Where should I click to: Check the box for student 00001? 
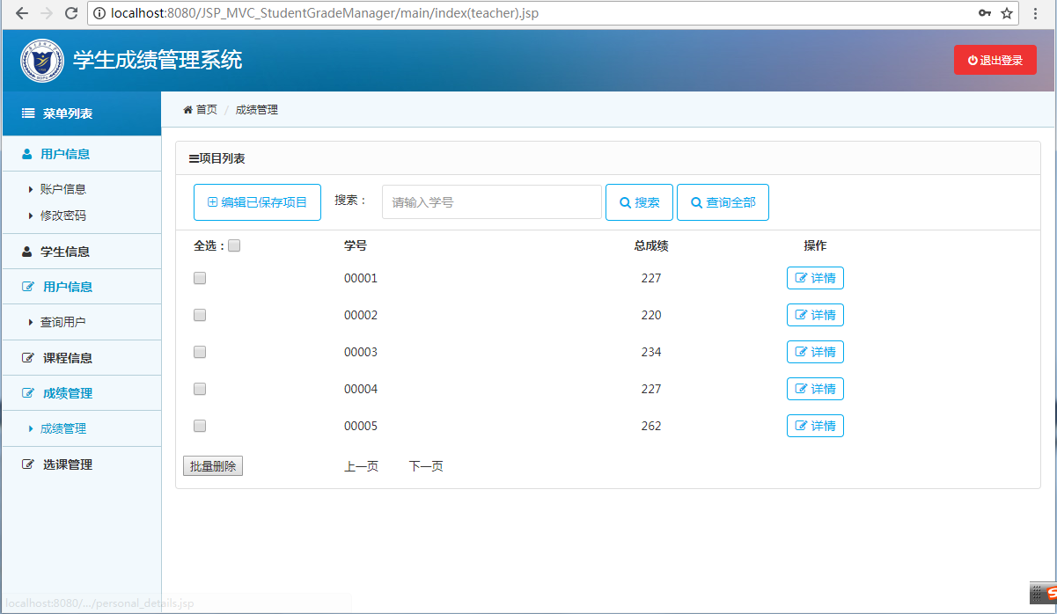tap(200, 278)
